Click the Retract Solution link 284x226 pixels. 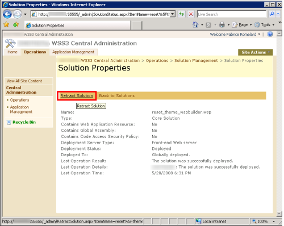coord(77,96)
